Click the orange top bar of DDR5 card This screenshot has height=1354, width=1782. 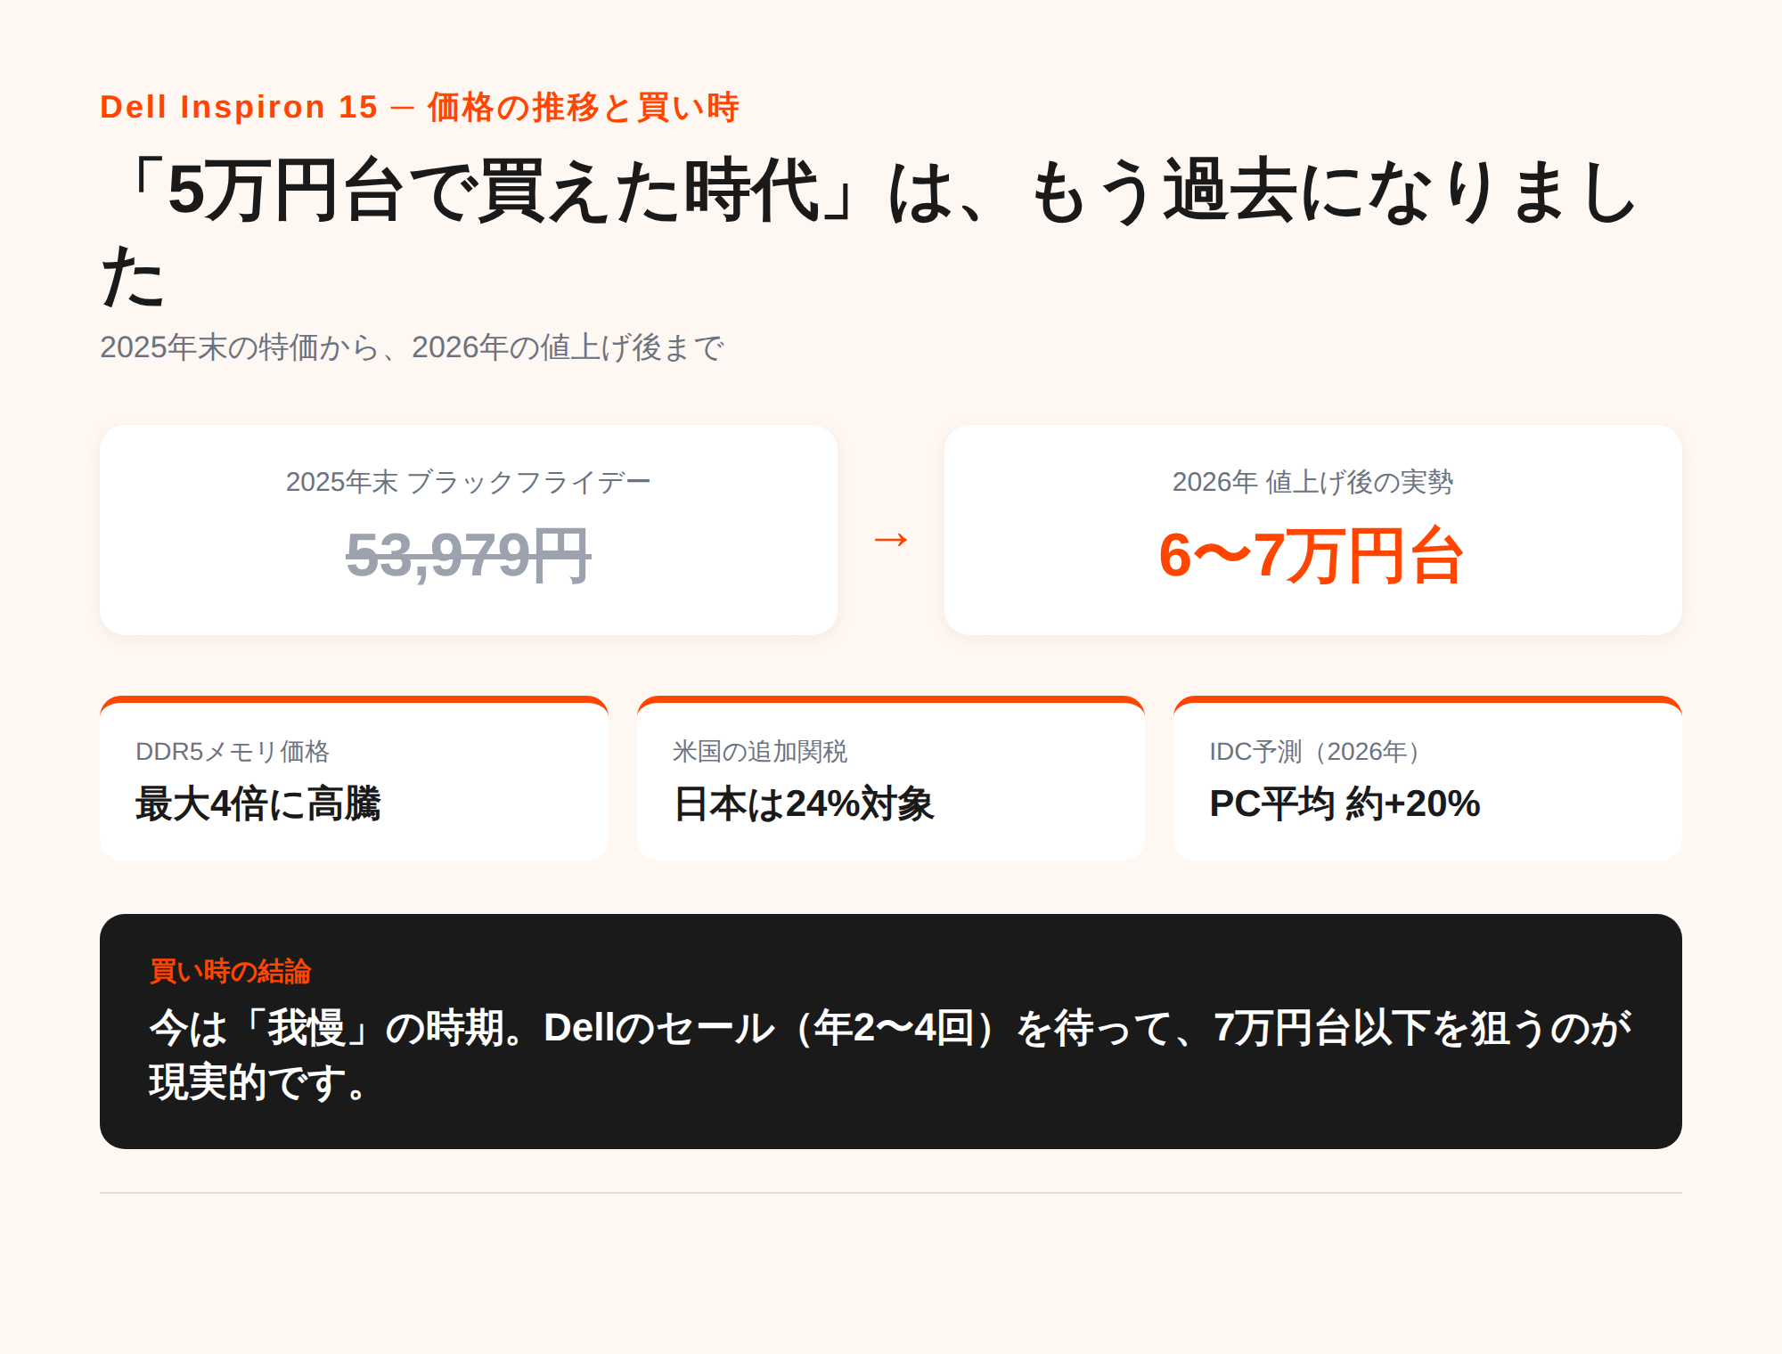point(354,699)
